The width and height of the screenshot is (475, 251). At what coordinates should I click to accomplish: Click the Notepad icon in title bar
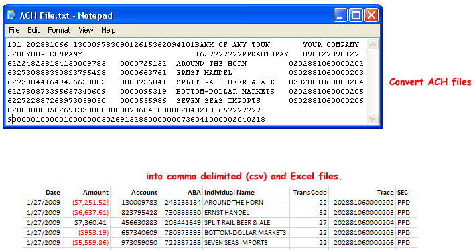point(11,15)
